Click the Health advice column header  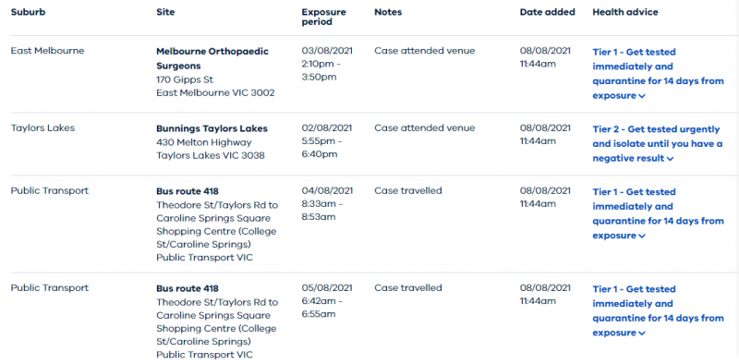[x=625, y=12]
